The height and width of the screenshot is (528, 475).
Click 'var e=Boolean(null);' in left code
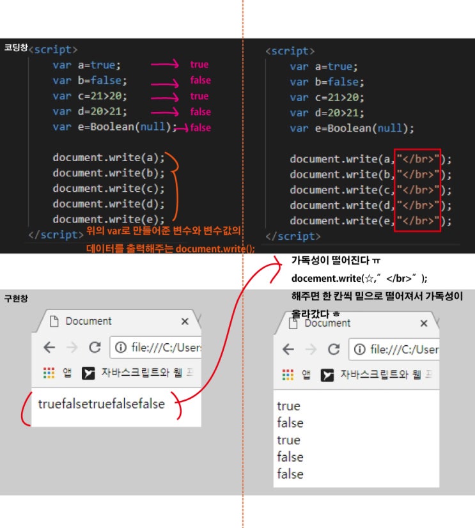pyautogui.click(x=115, y=127)
